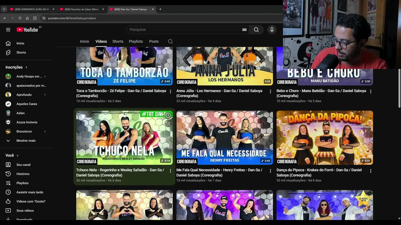Open options for Dança da Pipoca video

point(371,171)
